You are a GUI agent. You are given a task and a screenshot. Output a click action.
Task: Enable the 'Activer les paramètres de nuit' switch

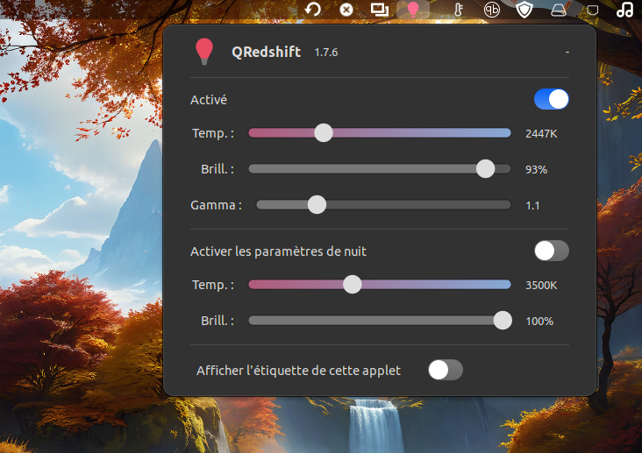click(552, 251)
